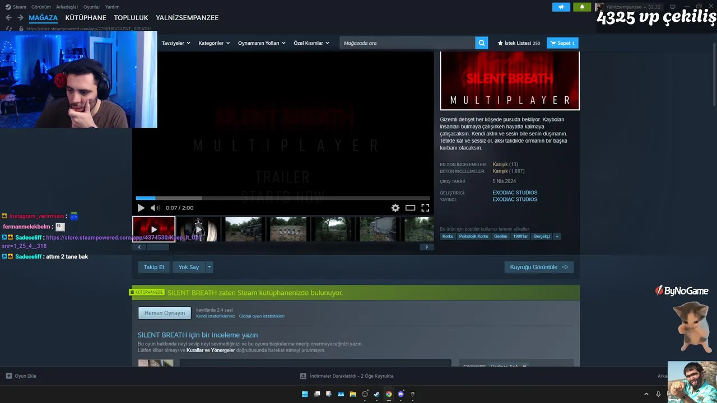Open the Oyunlar menu
This screenshot has width=717, height=403.
[x=92, y=7]
